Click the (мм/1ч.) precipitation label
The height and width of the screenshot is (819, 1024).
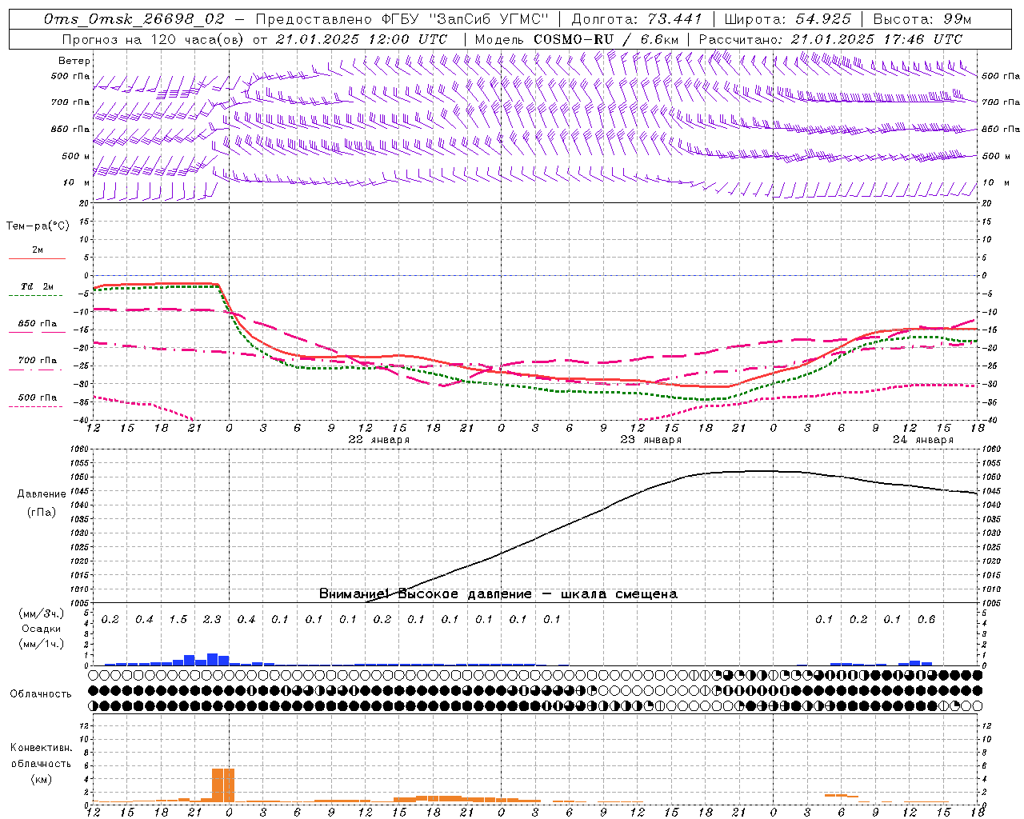[x=41, y=644]
